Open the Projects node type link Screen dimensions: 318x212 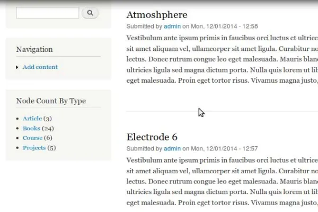coord(34,148)
